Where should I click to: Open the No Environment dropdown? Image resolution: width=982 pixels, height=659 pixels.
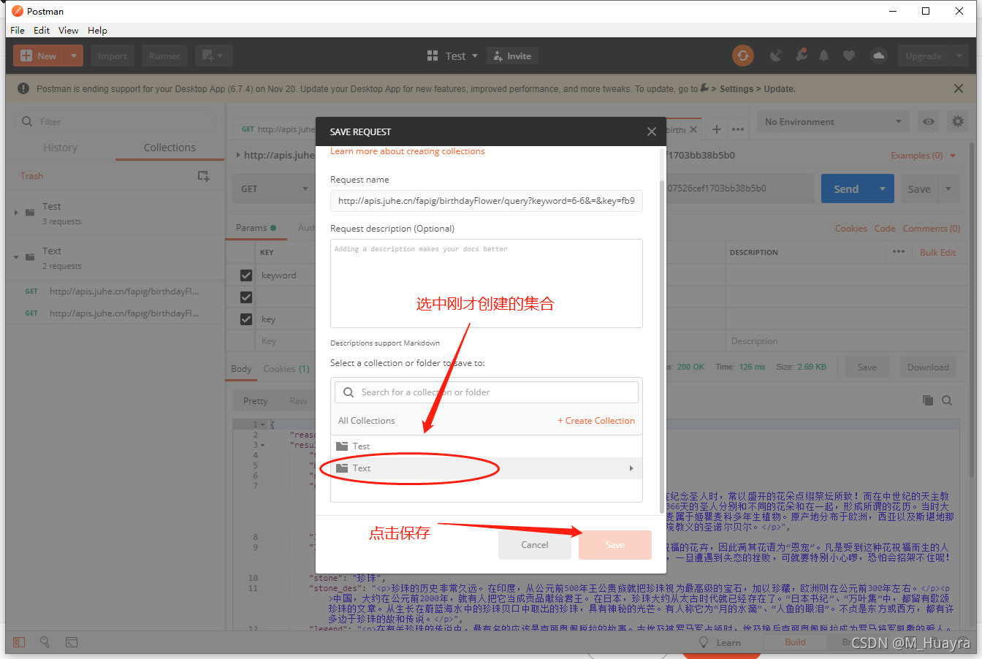(833, 122)
